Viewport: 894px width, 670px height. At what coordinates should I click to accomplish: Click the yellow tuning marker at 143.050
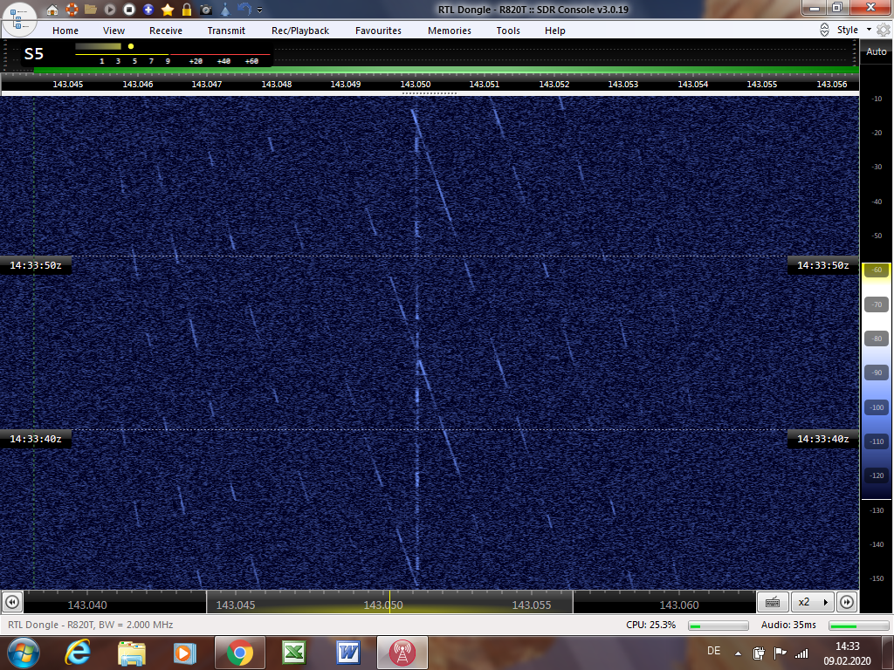pyautogui.click(x=389, y=602)
